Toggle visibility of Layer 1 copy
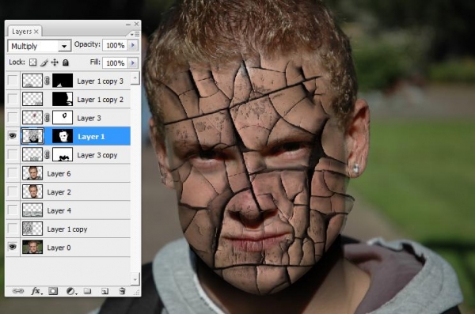Image resolution: width=475 pixels, height=314 pixels. 13,229
